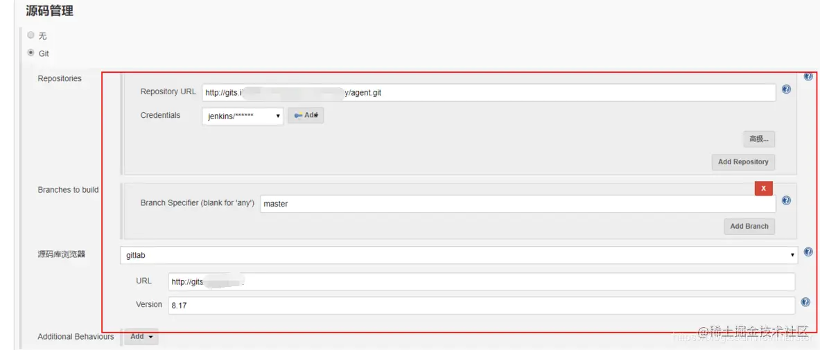
Task: Click the Add Repository button
Action: (743, 162)
